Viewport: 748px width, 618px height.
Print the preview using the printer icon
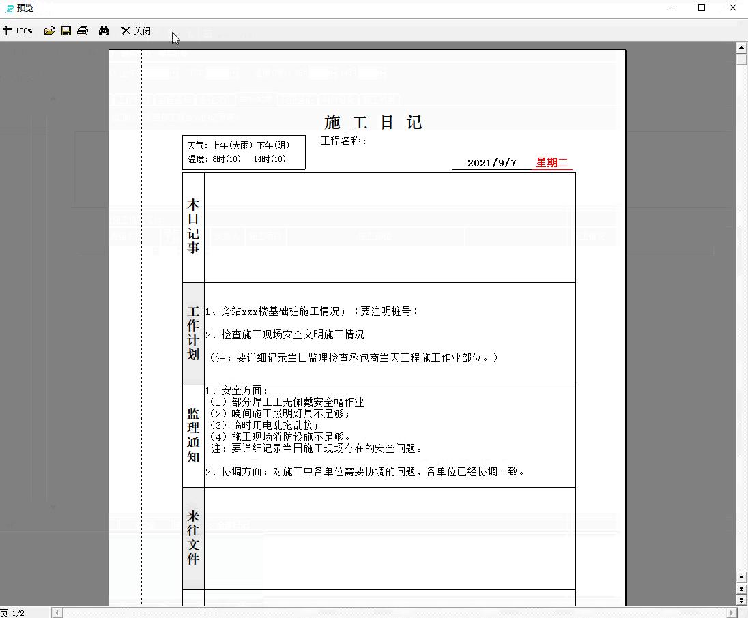click(83, 30)
